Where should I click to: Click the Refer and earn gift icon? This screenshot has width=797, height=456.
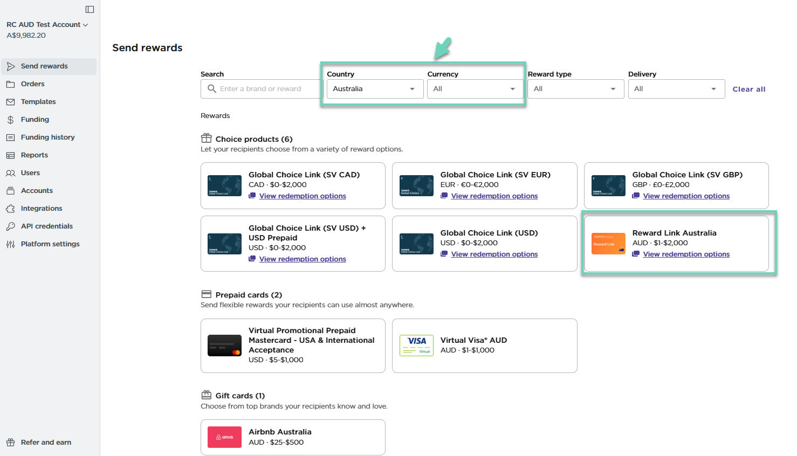(11, 443)
